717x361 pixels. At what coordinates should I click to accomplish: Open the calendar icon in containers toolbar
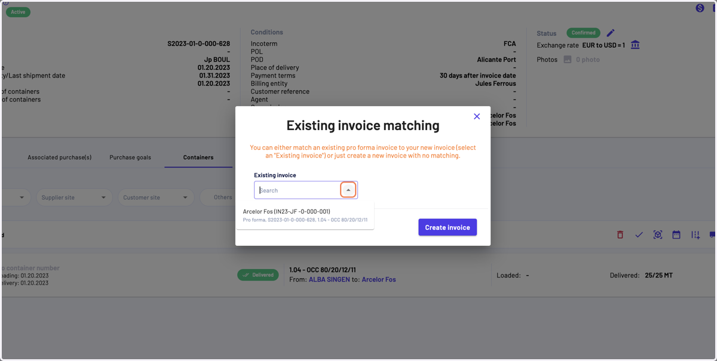[676, 235]
